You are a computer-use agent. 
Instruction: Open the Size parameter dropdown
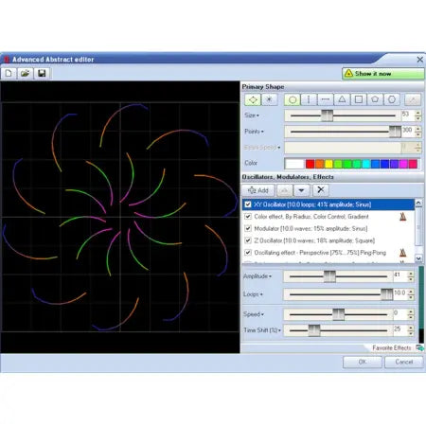click(x=252, y=115)
